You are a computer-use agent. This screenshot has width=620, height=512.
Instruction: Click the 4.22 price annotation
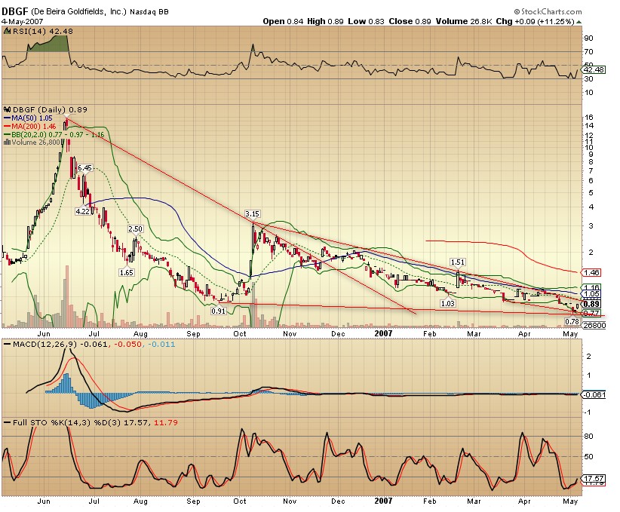pos(83,212)
